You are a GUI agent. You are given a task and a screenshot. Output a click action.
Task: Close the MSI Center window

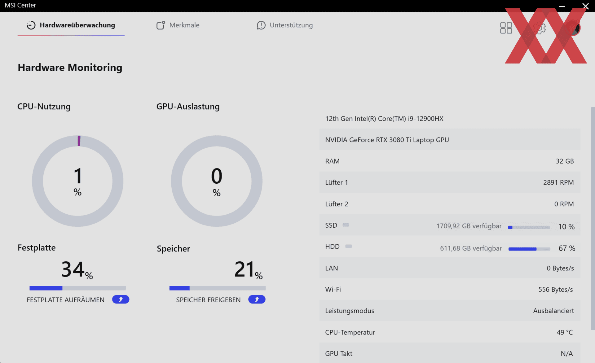(585, 6)
